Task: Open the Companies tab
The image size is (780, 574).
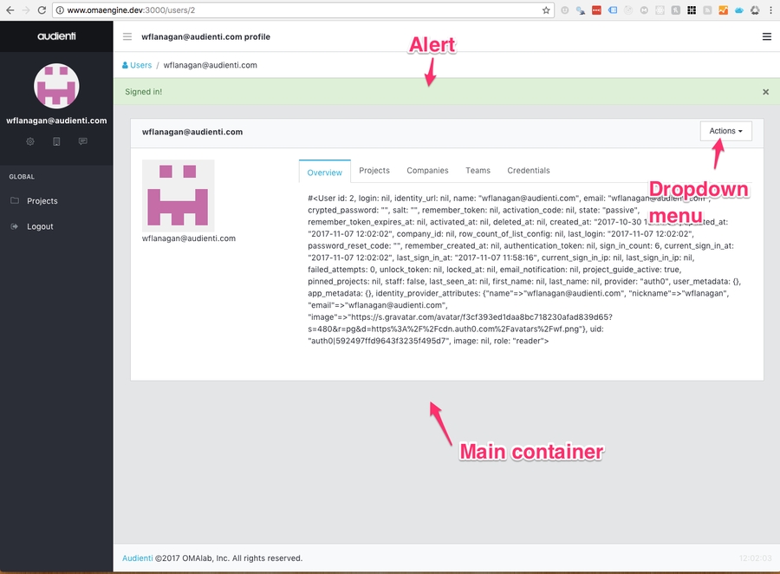Action: [x=427, y=171]
